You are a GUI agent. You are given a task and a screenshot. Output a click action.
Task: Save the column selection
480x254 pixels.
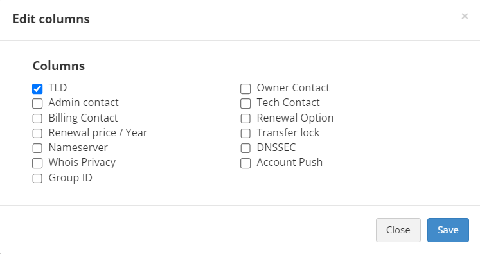click(448, 230)
